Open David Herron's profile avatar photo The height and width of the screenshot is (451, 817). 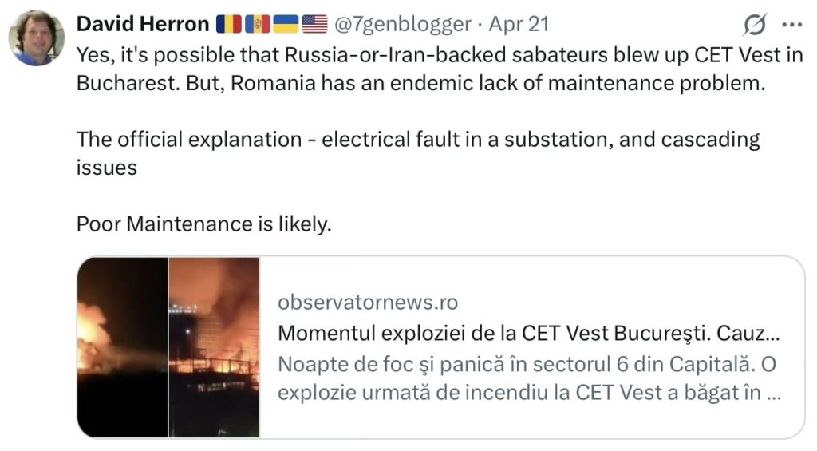(36, 38)
